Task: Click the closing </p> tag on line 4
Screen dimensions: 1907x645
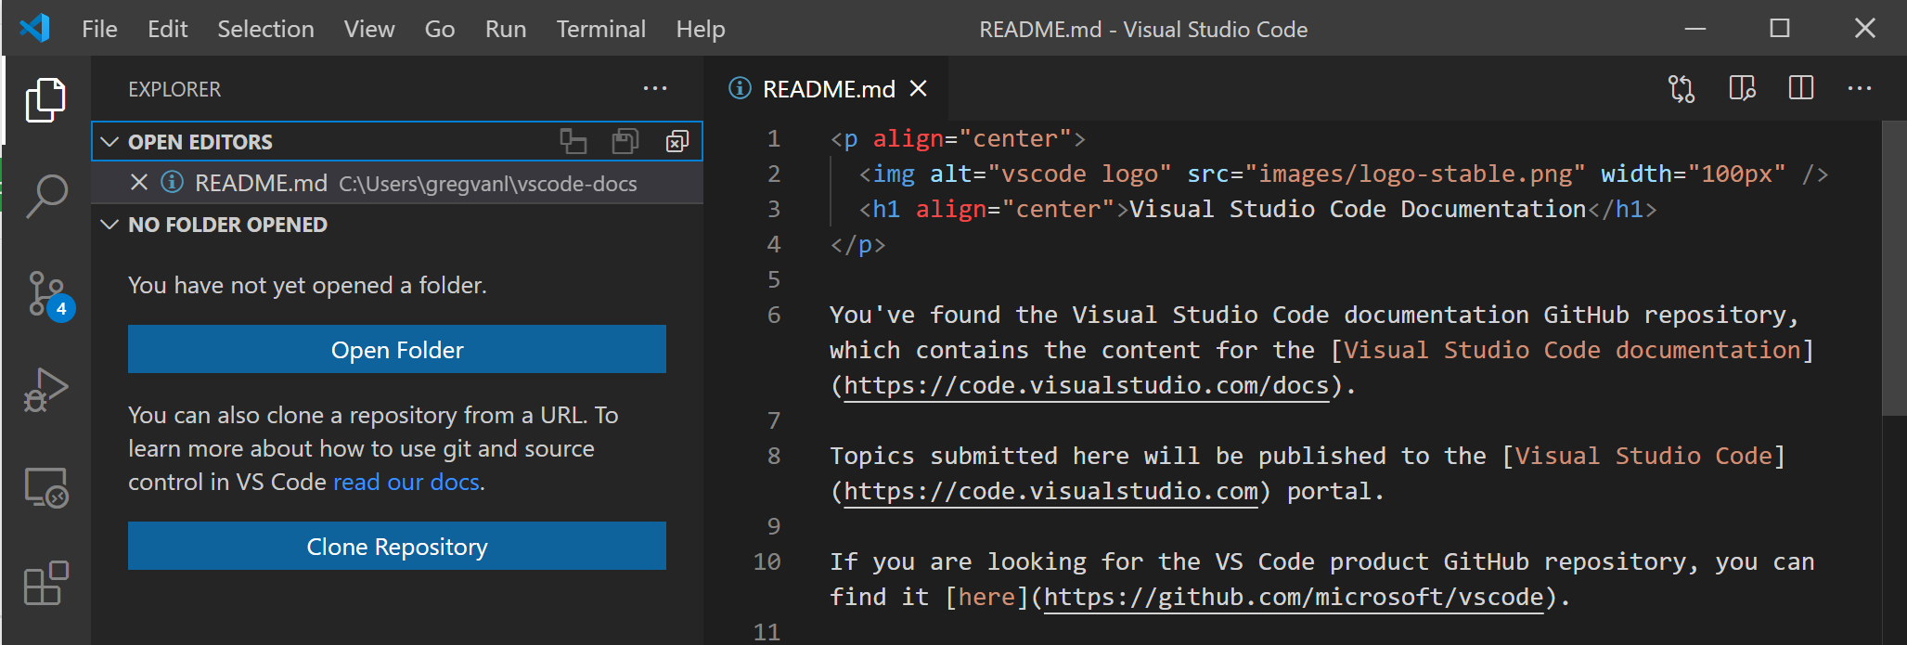Action: pyautogui.click(x=857, y=245)
